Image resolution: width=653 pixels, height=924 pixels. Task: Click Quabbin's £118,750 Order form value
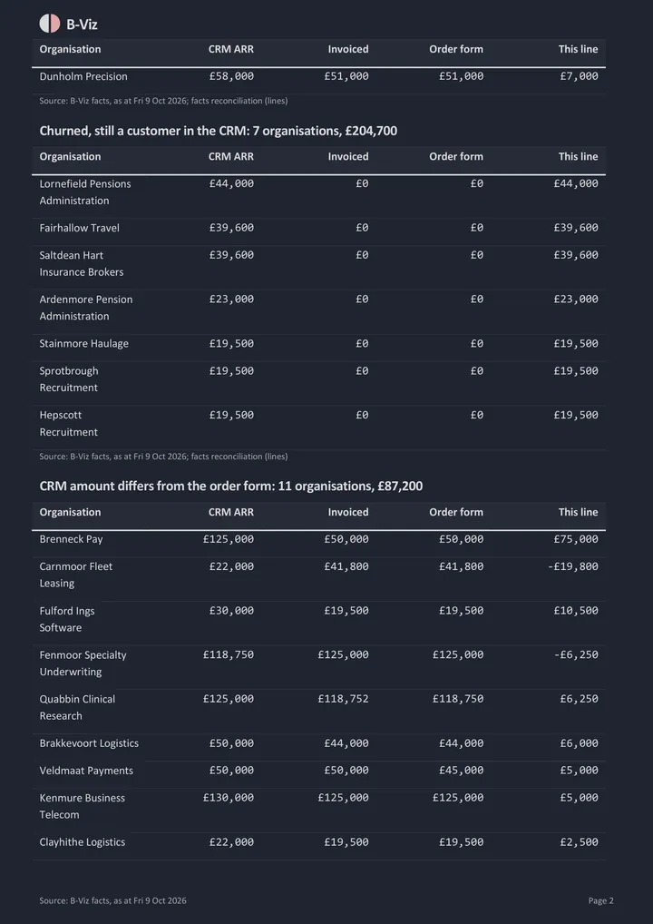point(458,699)
